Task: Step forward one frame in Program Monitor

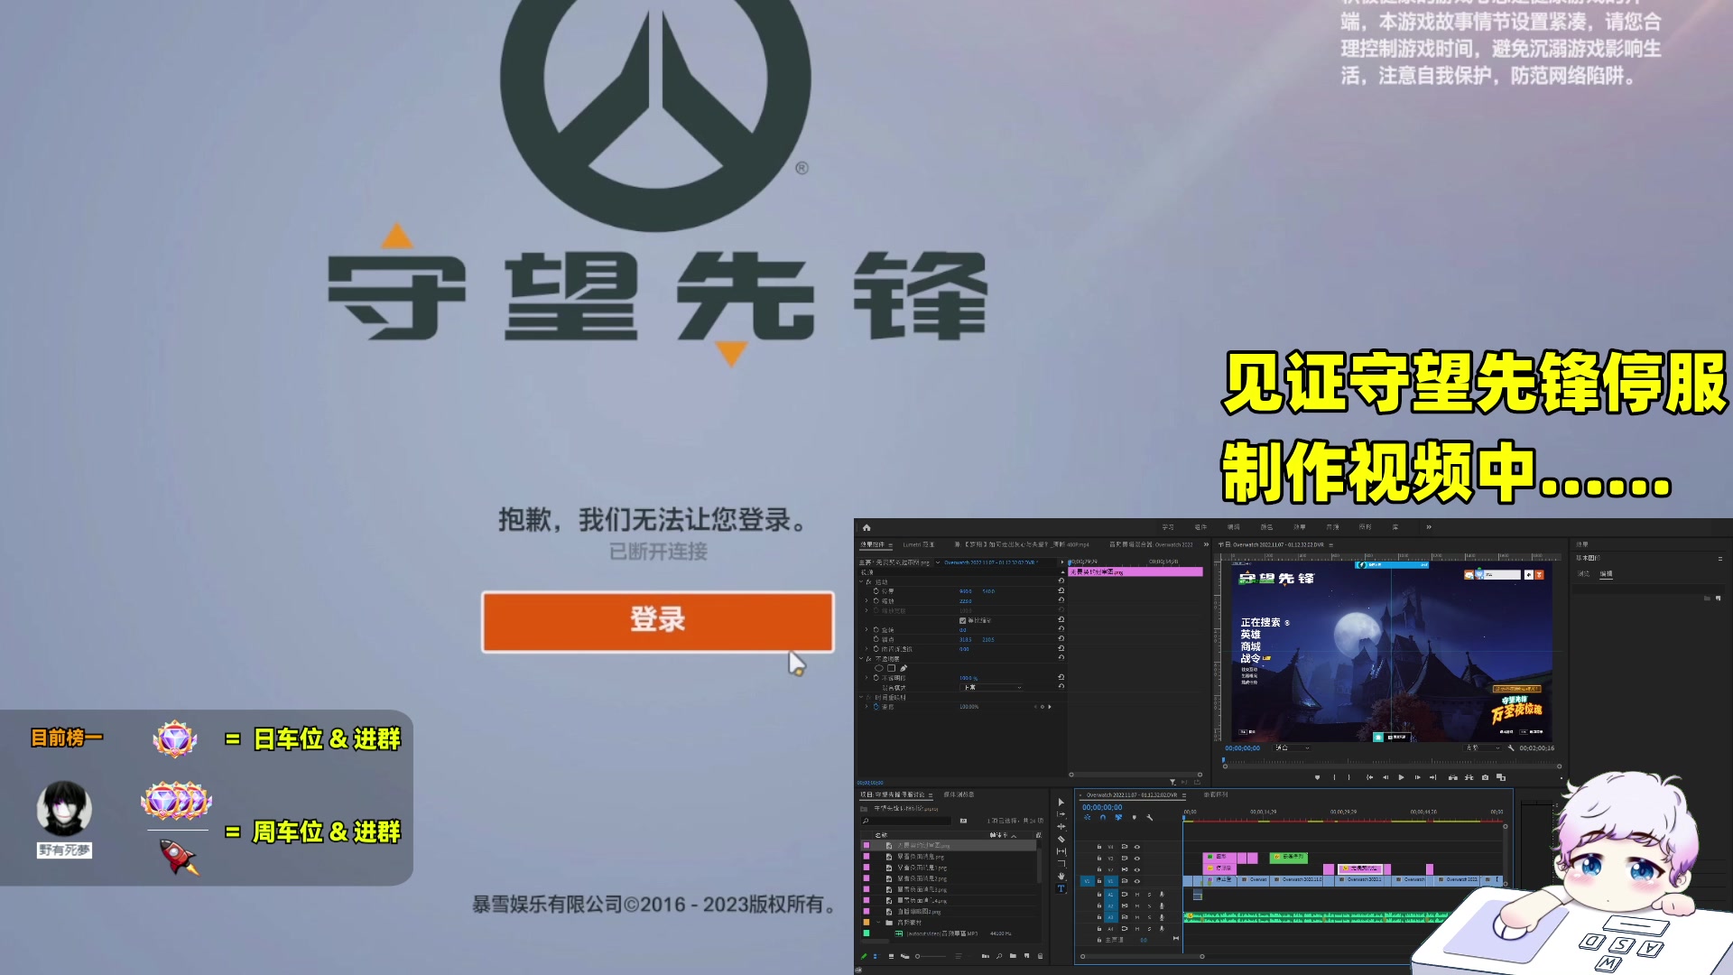Action: click(x=1417, y=777)
